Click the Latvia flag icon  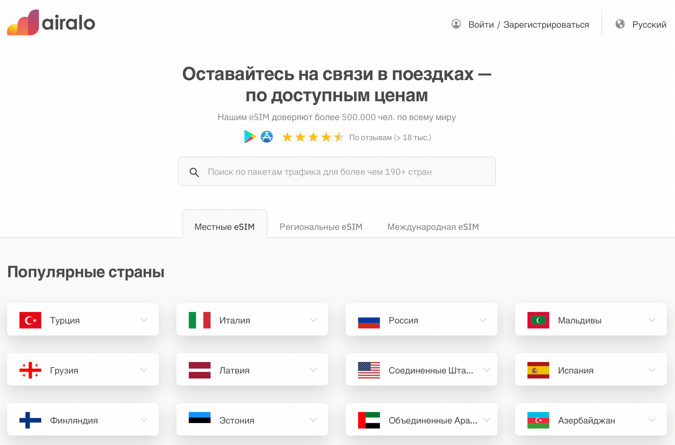pos(199,370)
